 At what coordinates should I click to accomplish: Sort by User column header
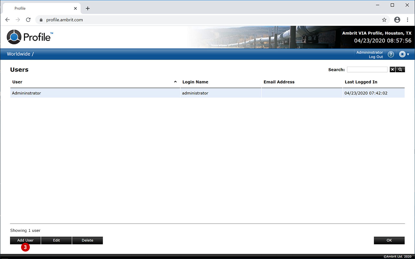click(17, 82)
